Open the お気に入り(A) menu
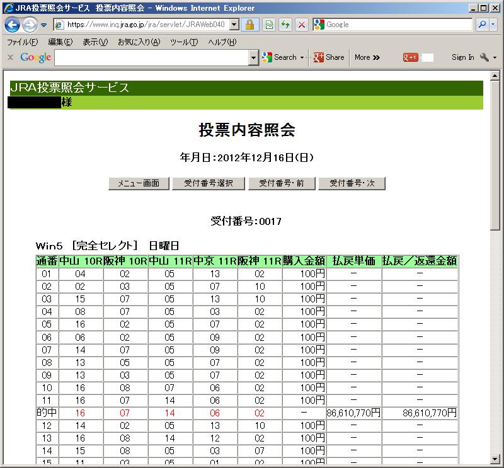The height and width of the screenshot is (468, 504). click(139, 42)
